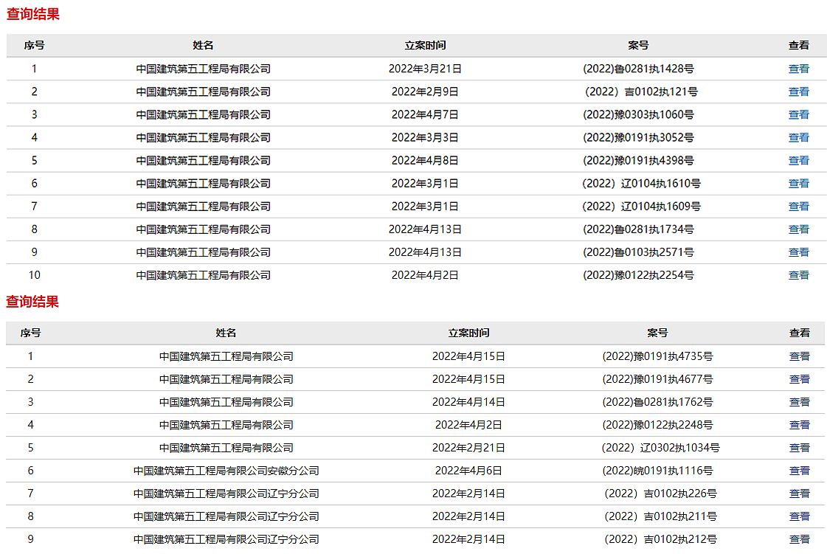The height and width of the screenshot is (554, 827).
Task: Click filing date 2022年3月21日
Action: pyautogui.click(x=425, y=69)
